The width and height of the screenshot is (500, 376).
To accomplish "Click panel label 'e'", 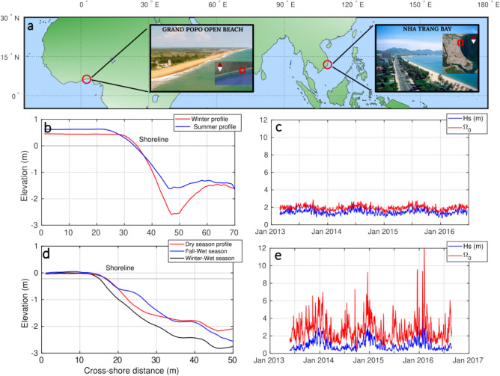I will 278,255.
